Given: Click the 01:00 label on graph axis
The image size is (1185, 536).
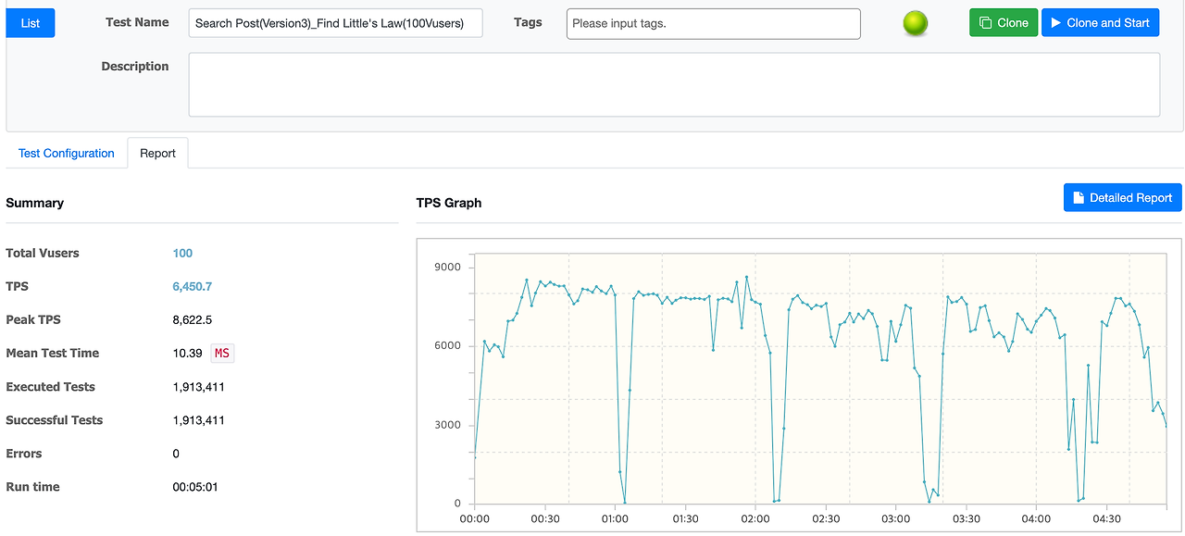Looking at the screenshot, I should click(615, 519).
